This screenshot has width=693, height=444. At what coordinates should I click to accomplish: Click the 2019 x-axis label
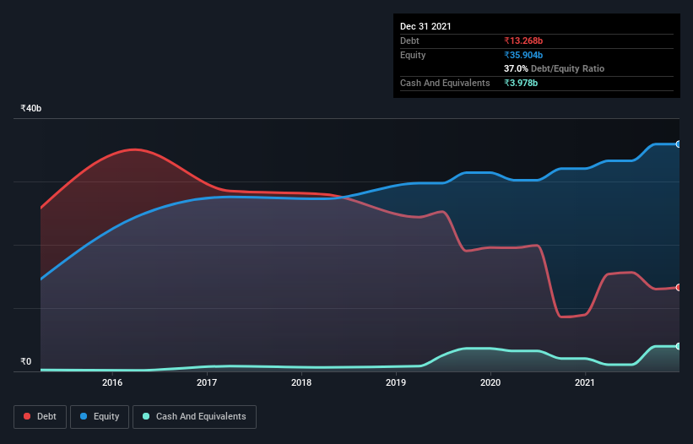coord(396,382)
